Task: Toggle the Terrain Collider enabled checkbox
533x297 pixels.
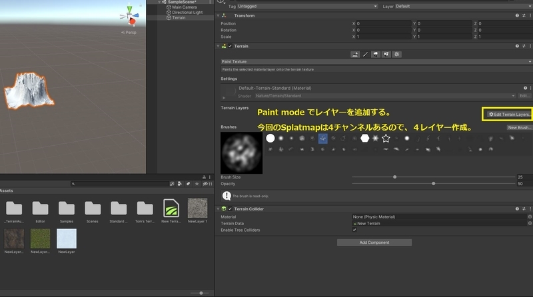Action: point(230,208)
